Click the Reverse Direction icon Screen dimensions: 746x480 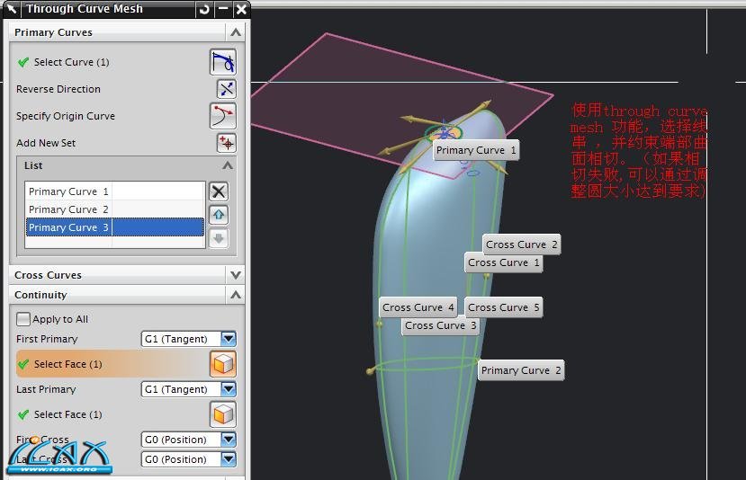pos(226,89)
